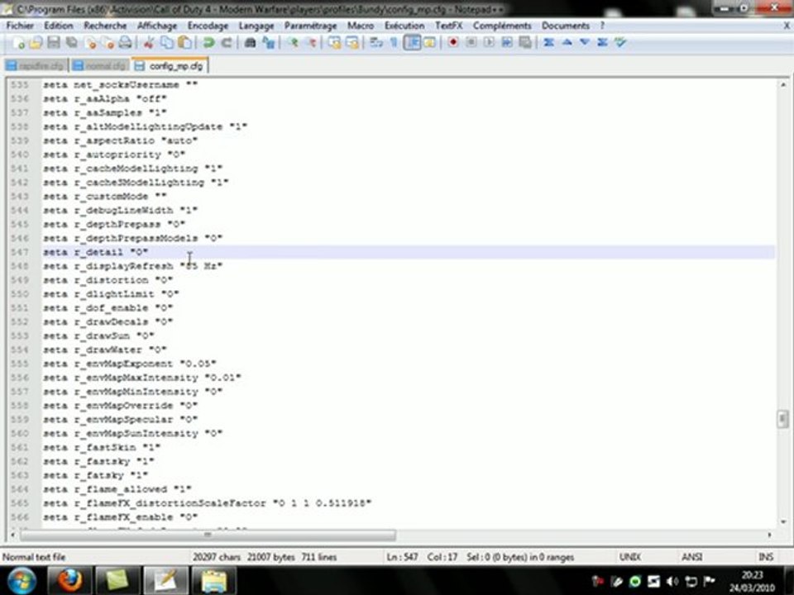Click the last toolbar icon with green checkmark
Viewport: 794px width, 595px height.
[620, 42]
